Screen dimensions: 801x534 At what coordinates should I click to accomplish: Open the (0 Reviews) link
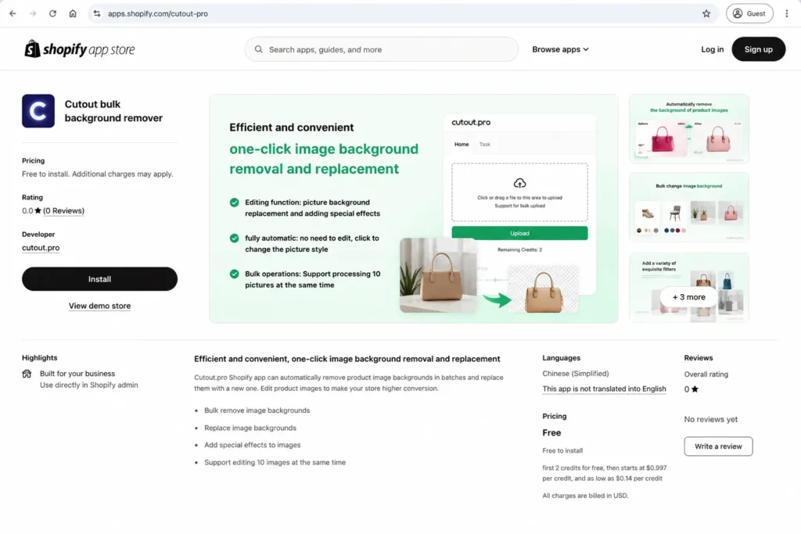63,211
